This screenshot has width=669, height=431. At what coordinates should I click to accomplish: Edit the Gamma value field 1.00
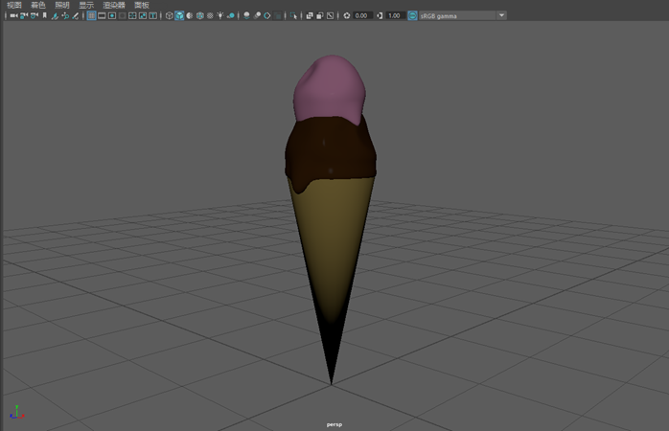[395, 15]
